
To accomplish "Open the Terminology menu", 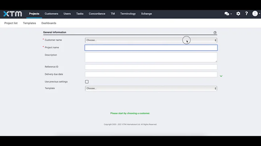I will [x=128, y=14].
